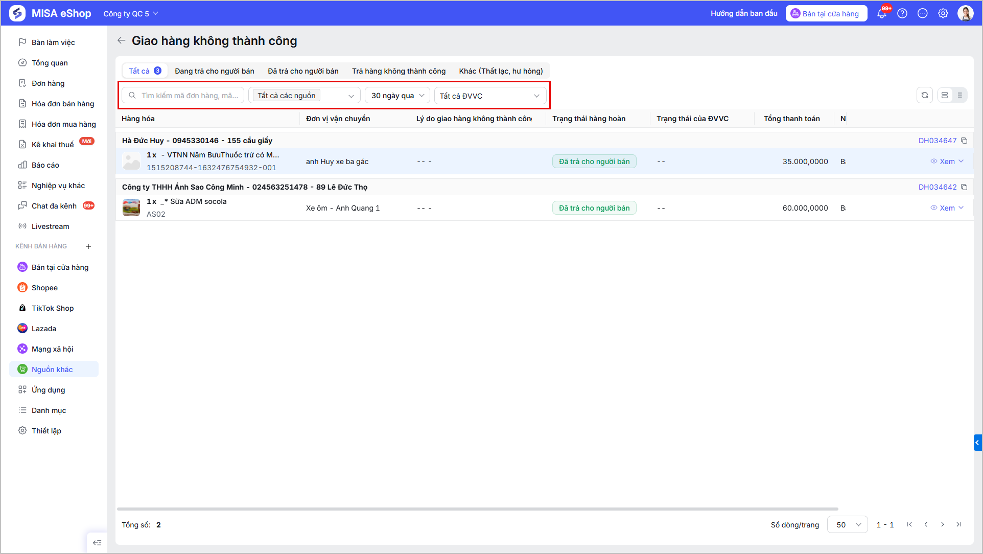
Task: Open the 30 ngày qua date filter
Action: point(397,96)
